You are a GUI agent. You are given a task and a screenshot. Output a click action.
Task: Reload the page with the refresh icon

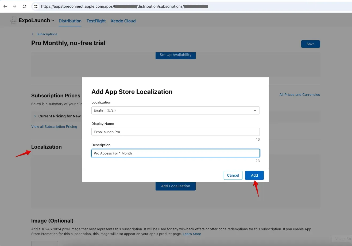(x=24, y=6)
